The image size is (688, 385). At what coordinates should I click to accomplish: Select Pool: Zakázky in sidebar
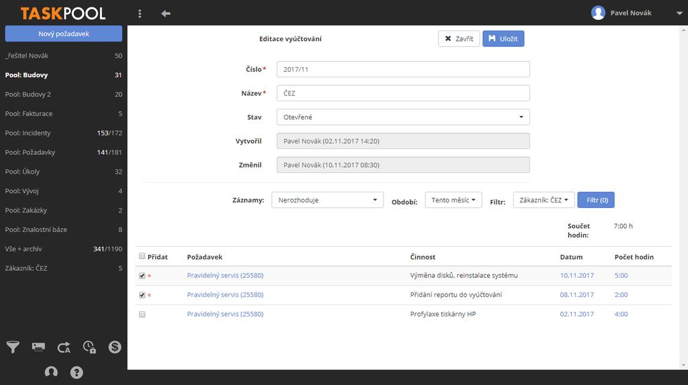(x=64, y=210)
